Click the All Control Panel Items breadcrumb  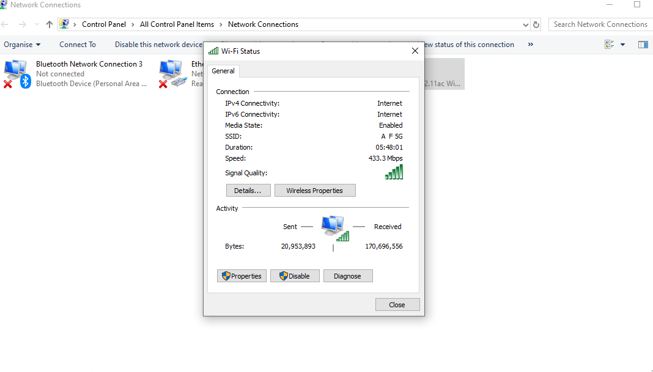click(x=177, y=24)
